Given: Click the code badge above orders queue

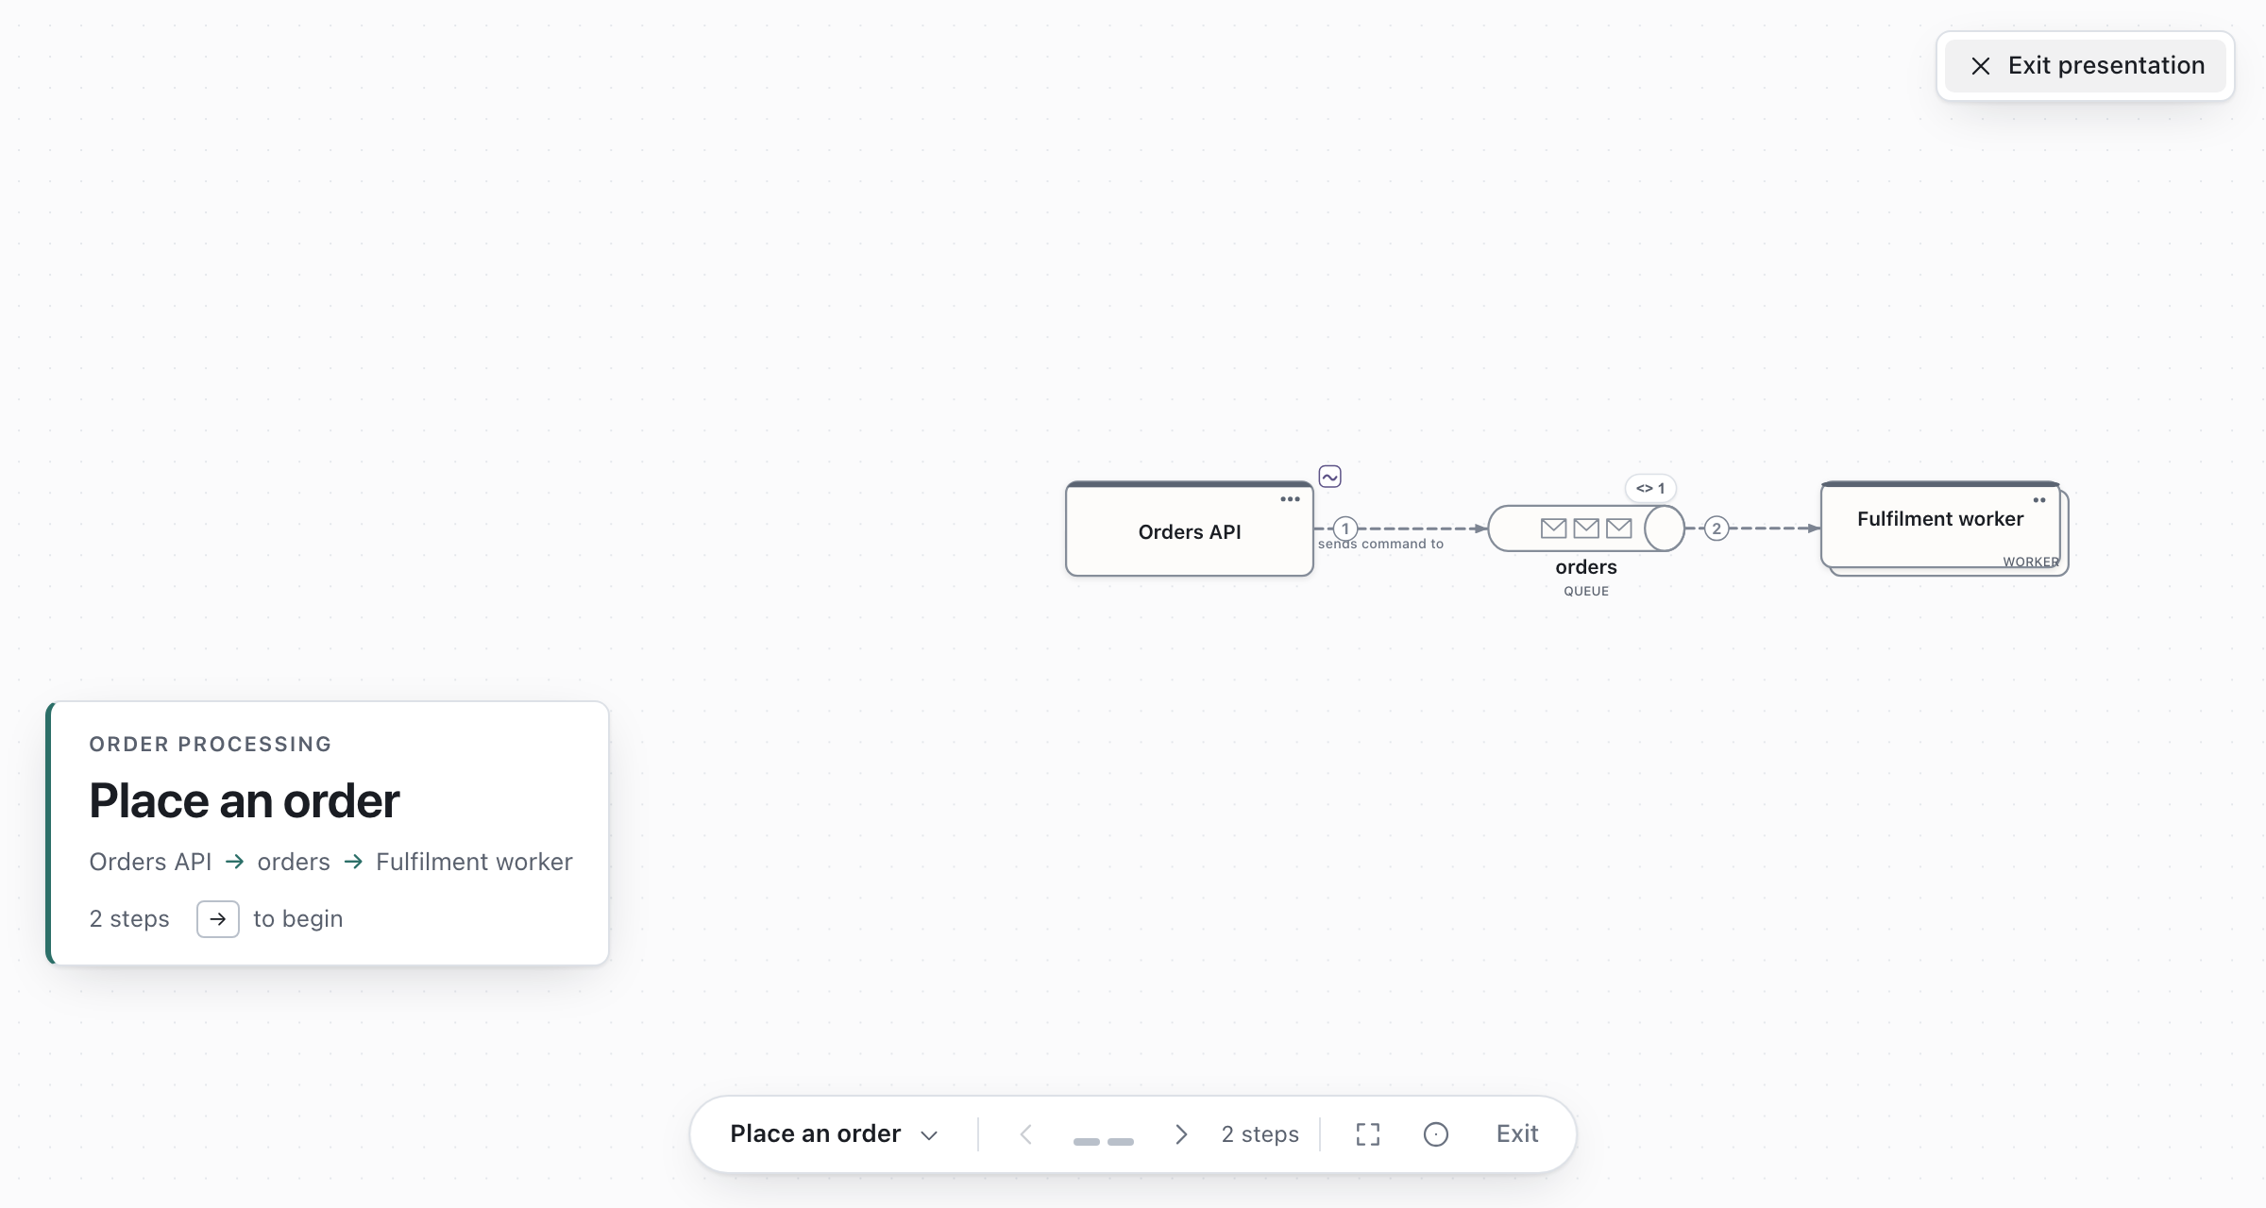Looking at the screenshot, I should (1650, 488).
